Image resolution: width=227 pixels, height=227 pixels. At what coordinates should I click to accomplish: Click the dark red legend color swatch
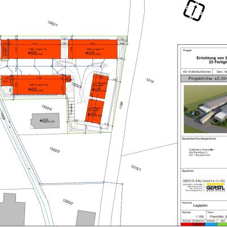[x=199, y=224]
